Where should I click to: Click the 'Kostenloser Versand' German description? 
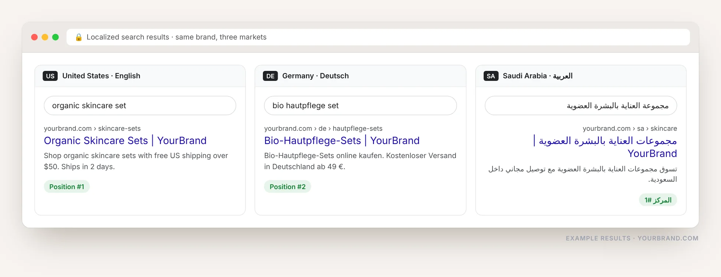tap(360, 161)
